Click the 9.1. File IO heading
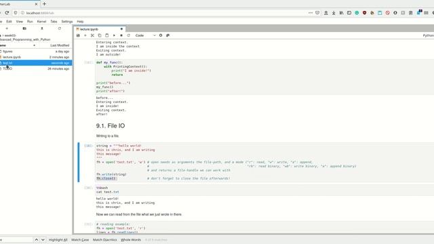This screenshot has width=434, height=244. pos(111,126)
